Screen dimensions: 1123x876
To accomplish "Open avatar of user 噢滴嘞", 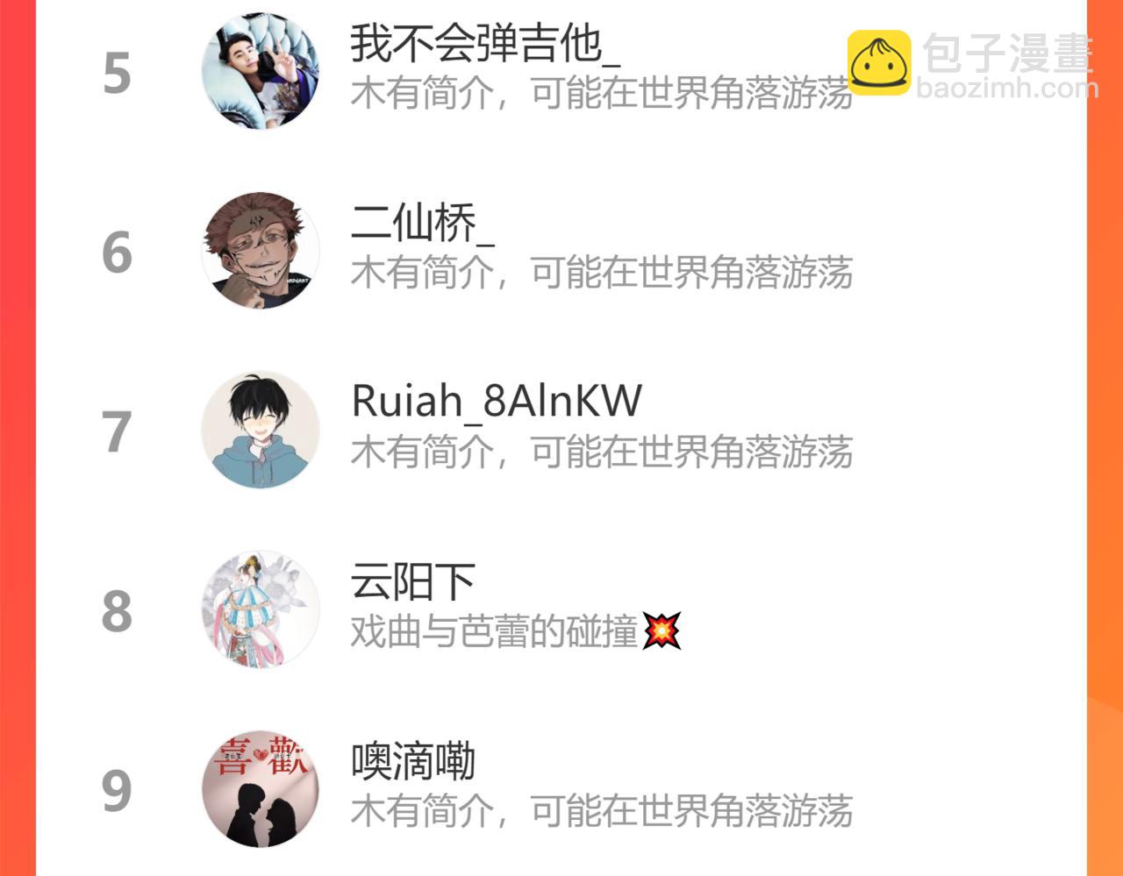I will click(x=261, y=789).
